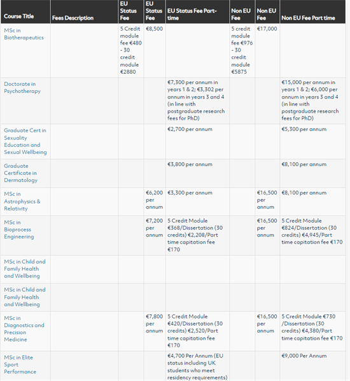Select the €3,800 per annum Dermatology cell
The width and height of the screenshot is (350, 381).
pos(190,165)
